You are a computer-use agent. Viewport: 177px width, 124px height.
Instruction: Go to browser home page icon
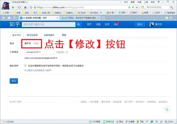coord(25,7)
